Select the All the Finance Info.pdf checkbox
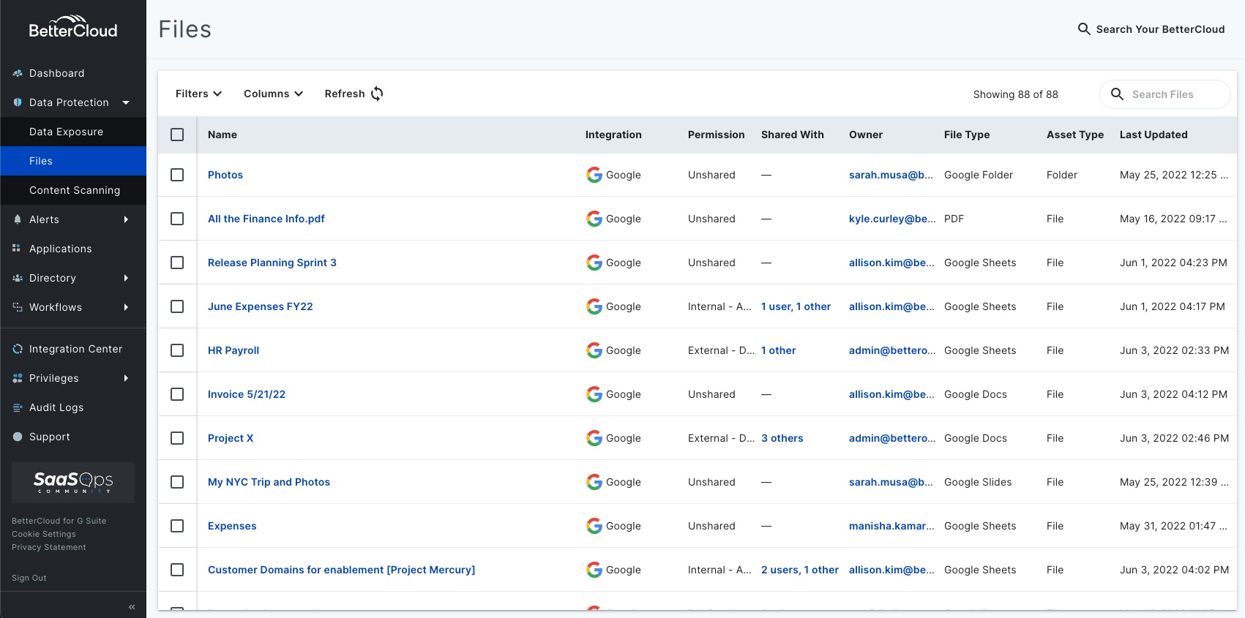 click(x=177, y=219)
